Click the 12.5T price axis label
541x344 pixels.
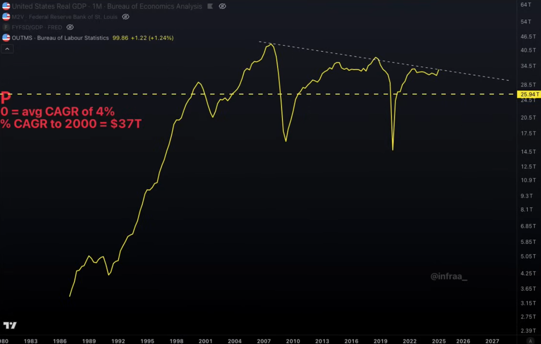527,167
